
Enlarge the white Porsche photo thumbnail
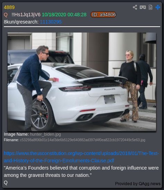[x=82, y=82]
